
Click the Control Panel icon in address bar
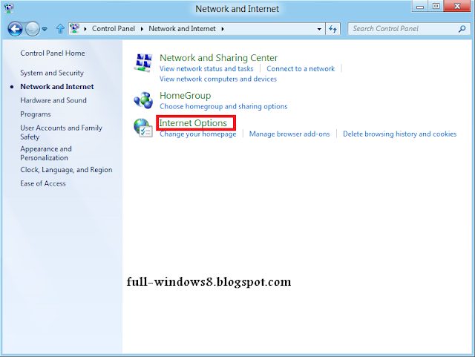74,28
